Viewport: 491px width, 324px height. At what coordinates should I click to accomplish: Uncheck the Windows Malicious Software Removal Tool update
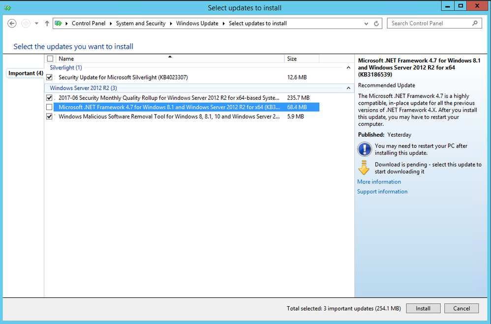click(x=50, y=117)
